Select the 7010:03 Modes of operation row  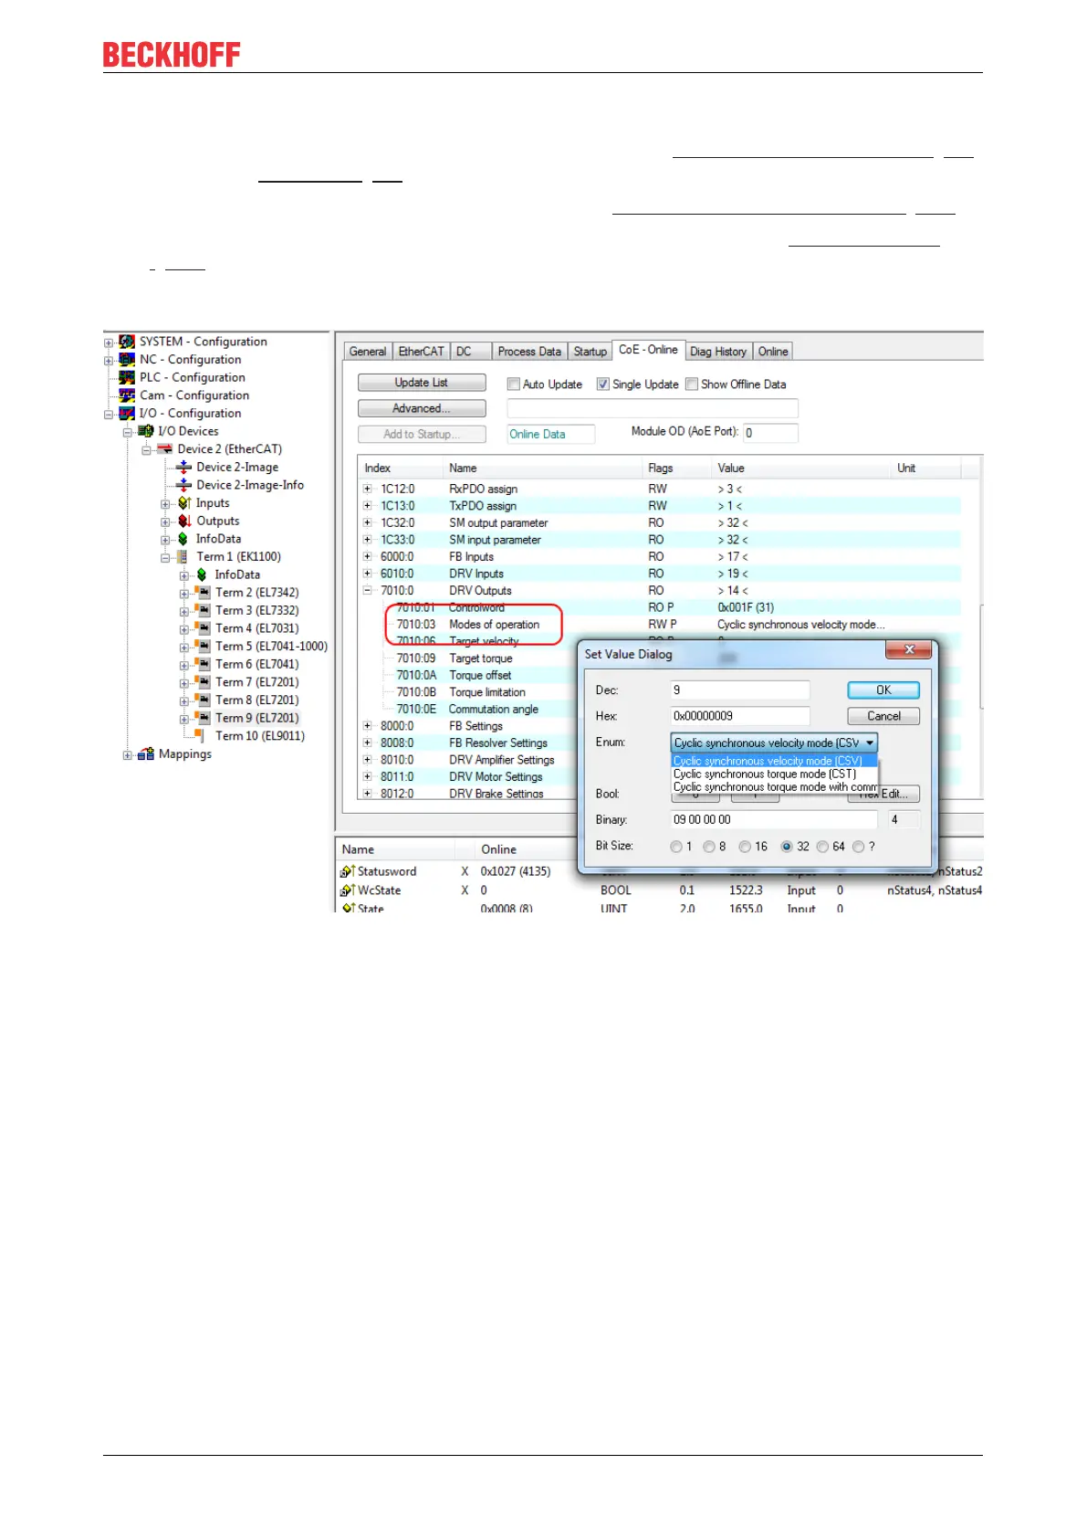[659, 625]
